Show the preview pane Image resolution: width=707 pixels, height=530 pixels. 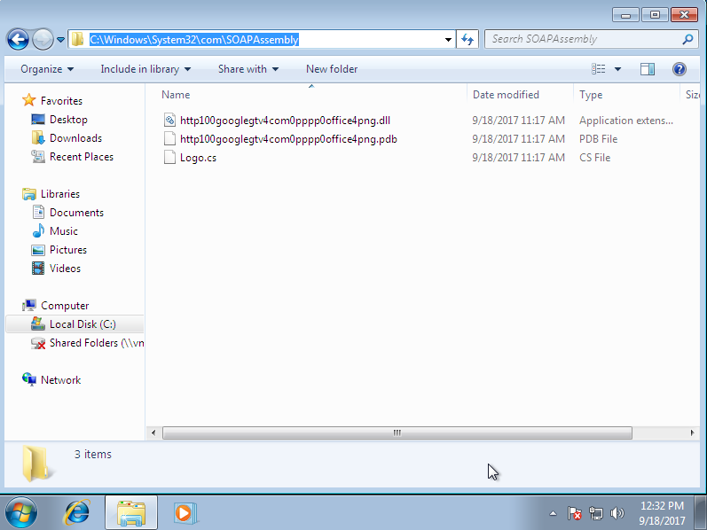click(648, 69)
